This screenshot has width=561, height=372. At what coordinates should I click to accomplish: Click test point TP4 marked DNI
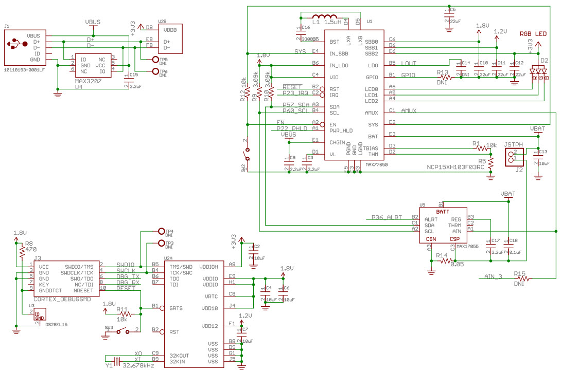(161, 231)
